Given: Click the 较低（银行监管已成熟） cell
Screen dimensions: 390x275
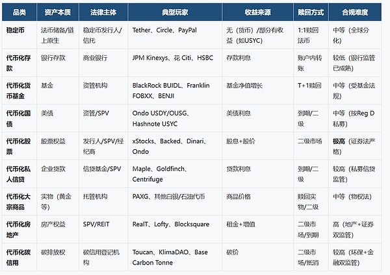Looking at the screenshot, I should point(354,63).
